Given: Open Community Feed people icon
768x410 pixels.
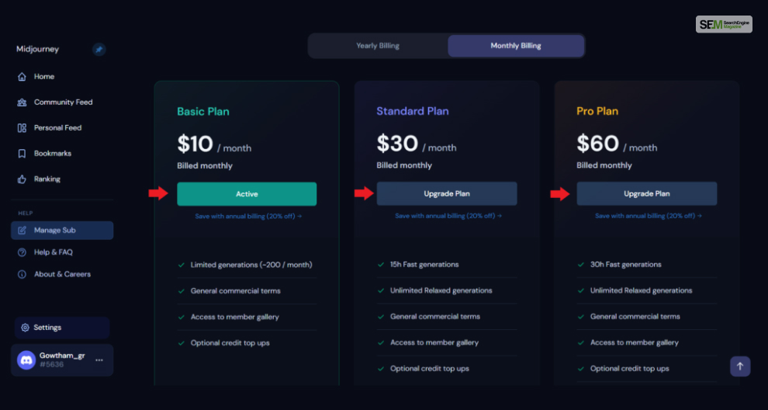Looking at the screenshot, I should tap(22, 102).
